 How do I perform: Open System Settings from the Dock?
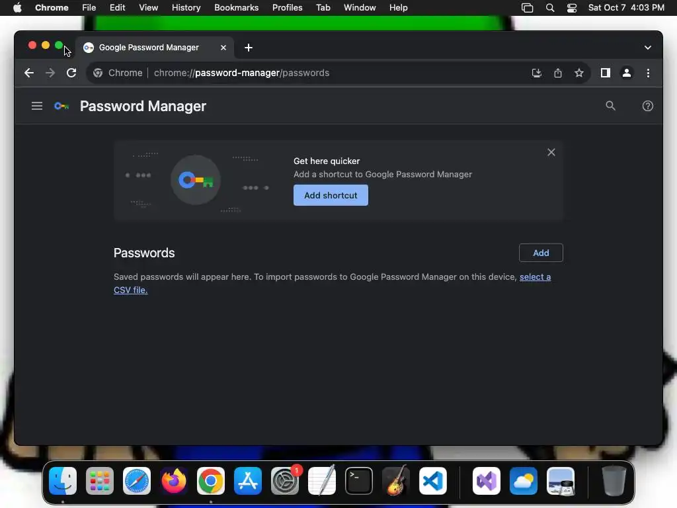coord(285,481)
